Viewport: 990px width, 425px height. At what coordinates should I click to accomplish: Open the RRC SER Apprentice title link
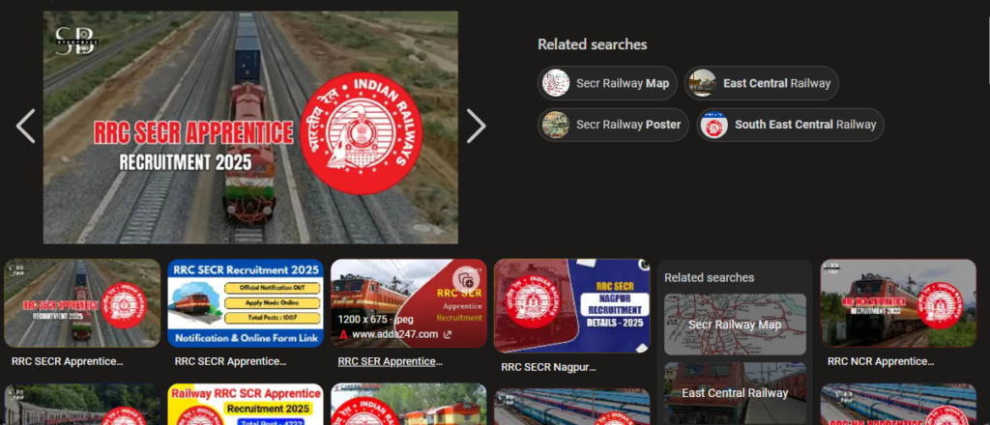click(x=390, y=361)
